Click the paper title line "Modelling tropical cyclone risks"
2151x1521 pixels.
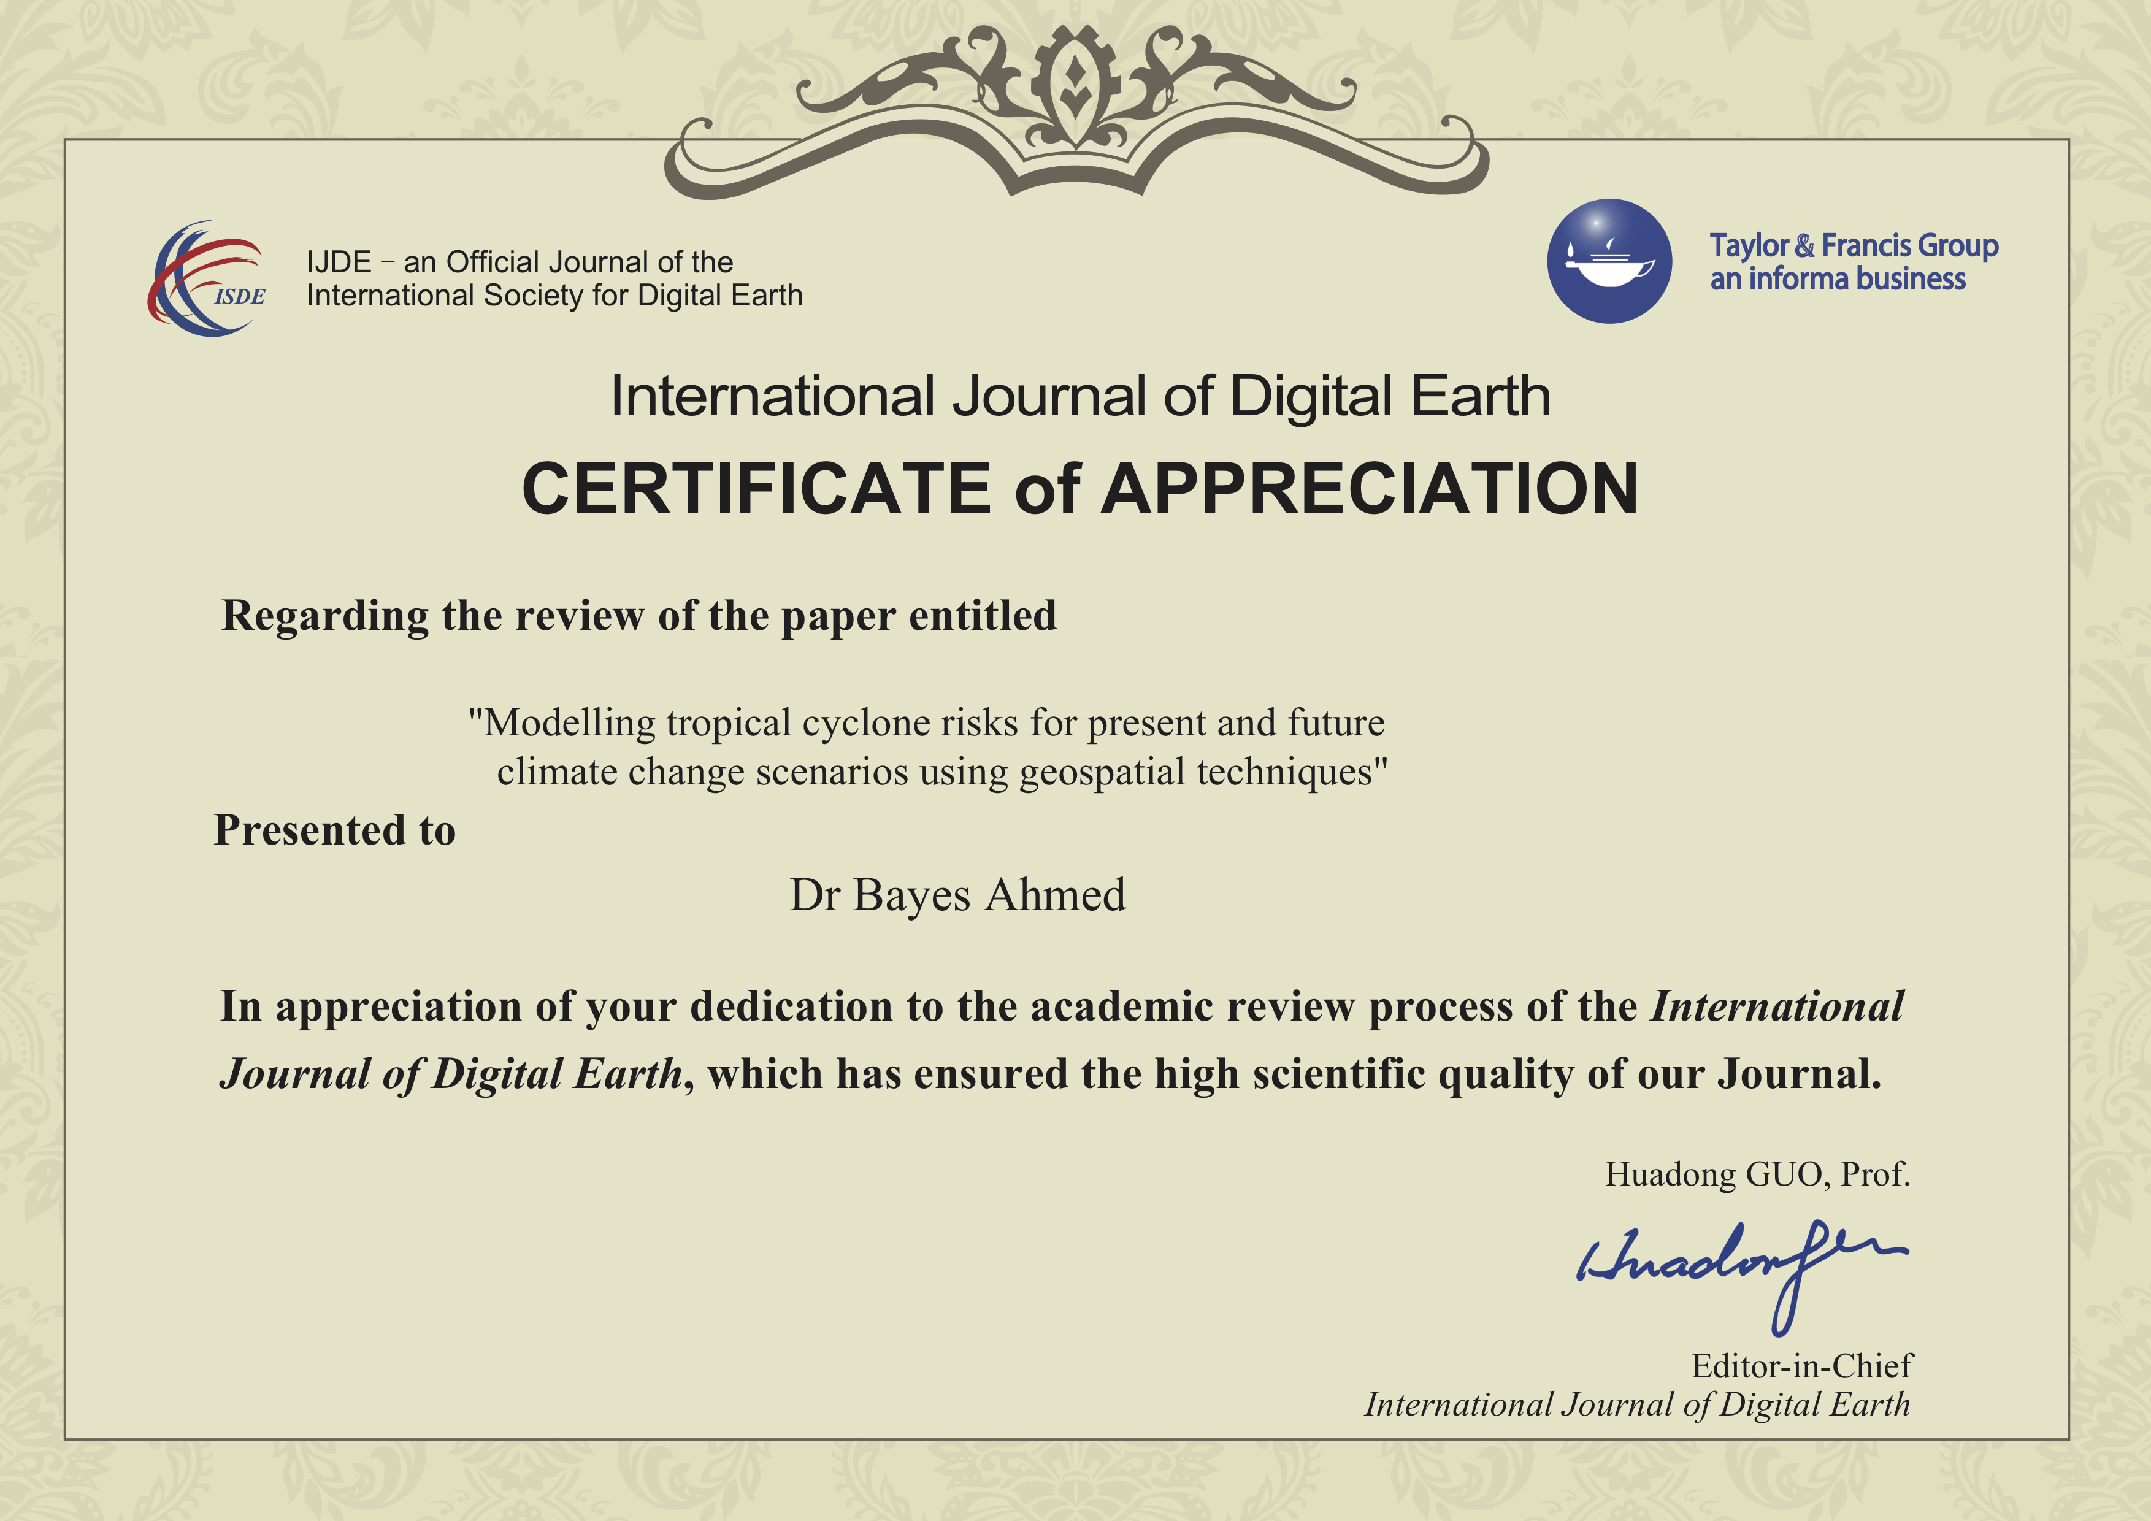(x=927, y=723)
